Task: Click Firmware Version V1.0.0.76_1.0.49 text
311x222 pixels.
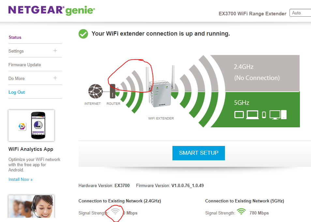Action: pos(170,185)
